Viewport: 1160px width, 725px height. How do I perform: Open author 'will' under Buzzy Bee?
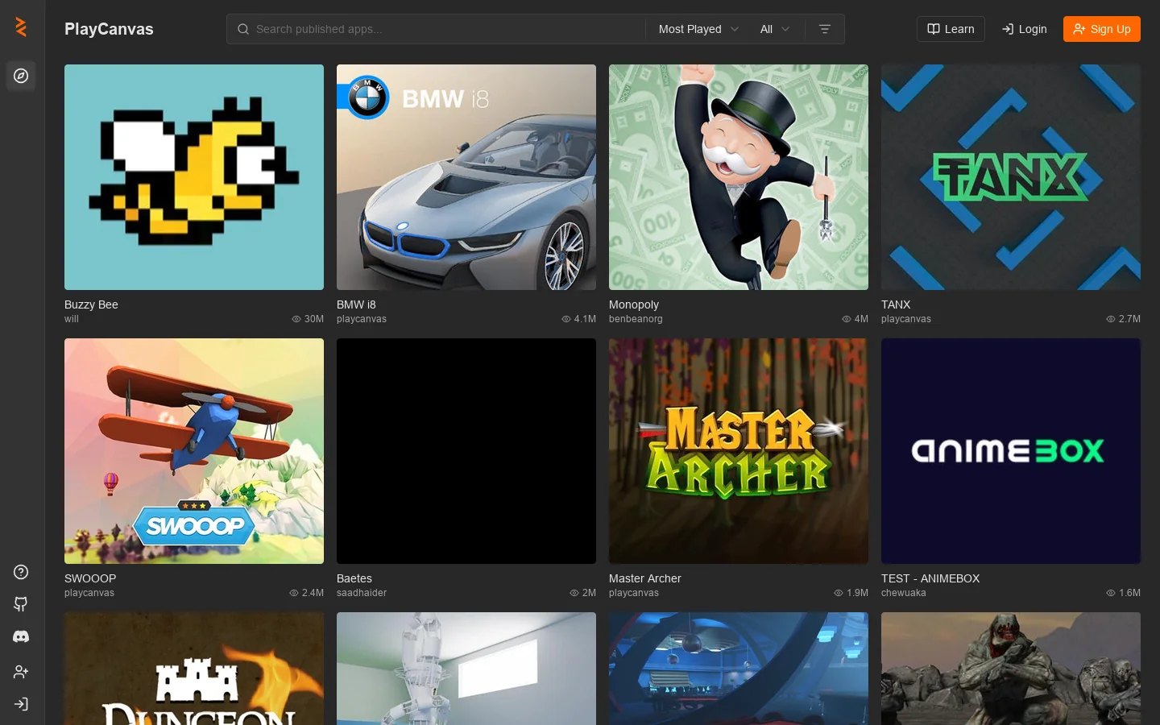click(72, 319)
